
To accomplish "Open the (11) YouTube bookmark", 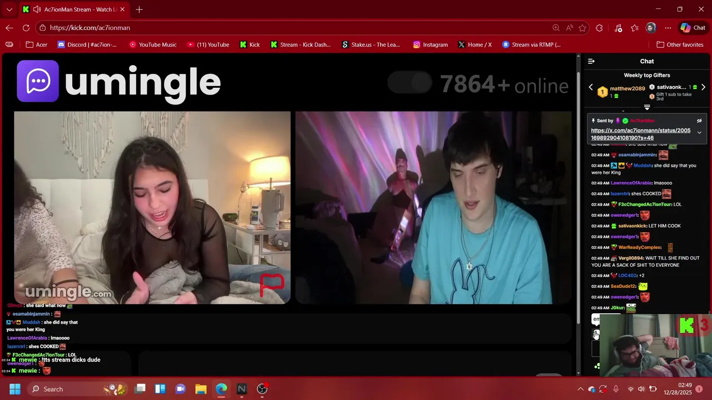I will [208, 44].
